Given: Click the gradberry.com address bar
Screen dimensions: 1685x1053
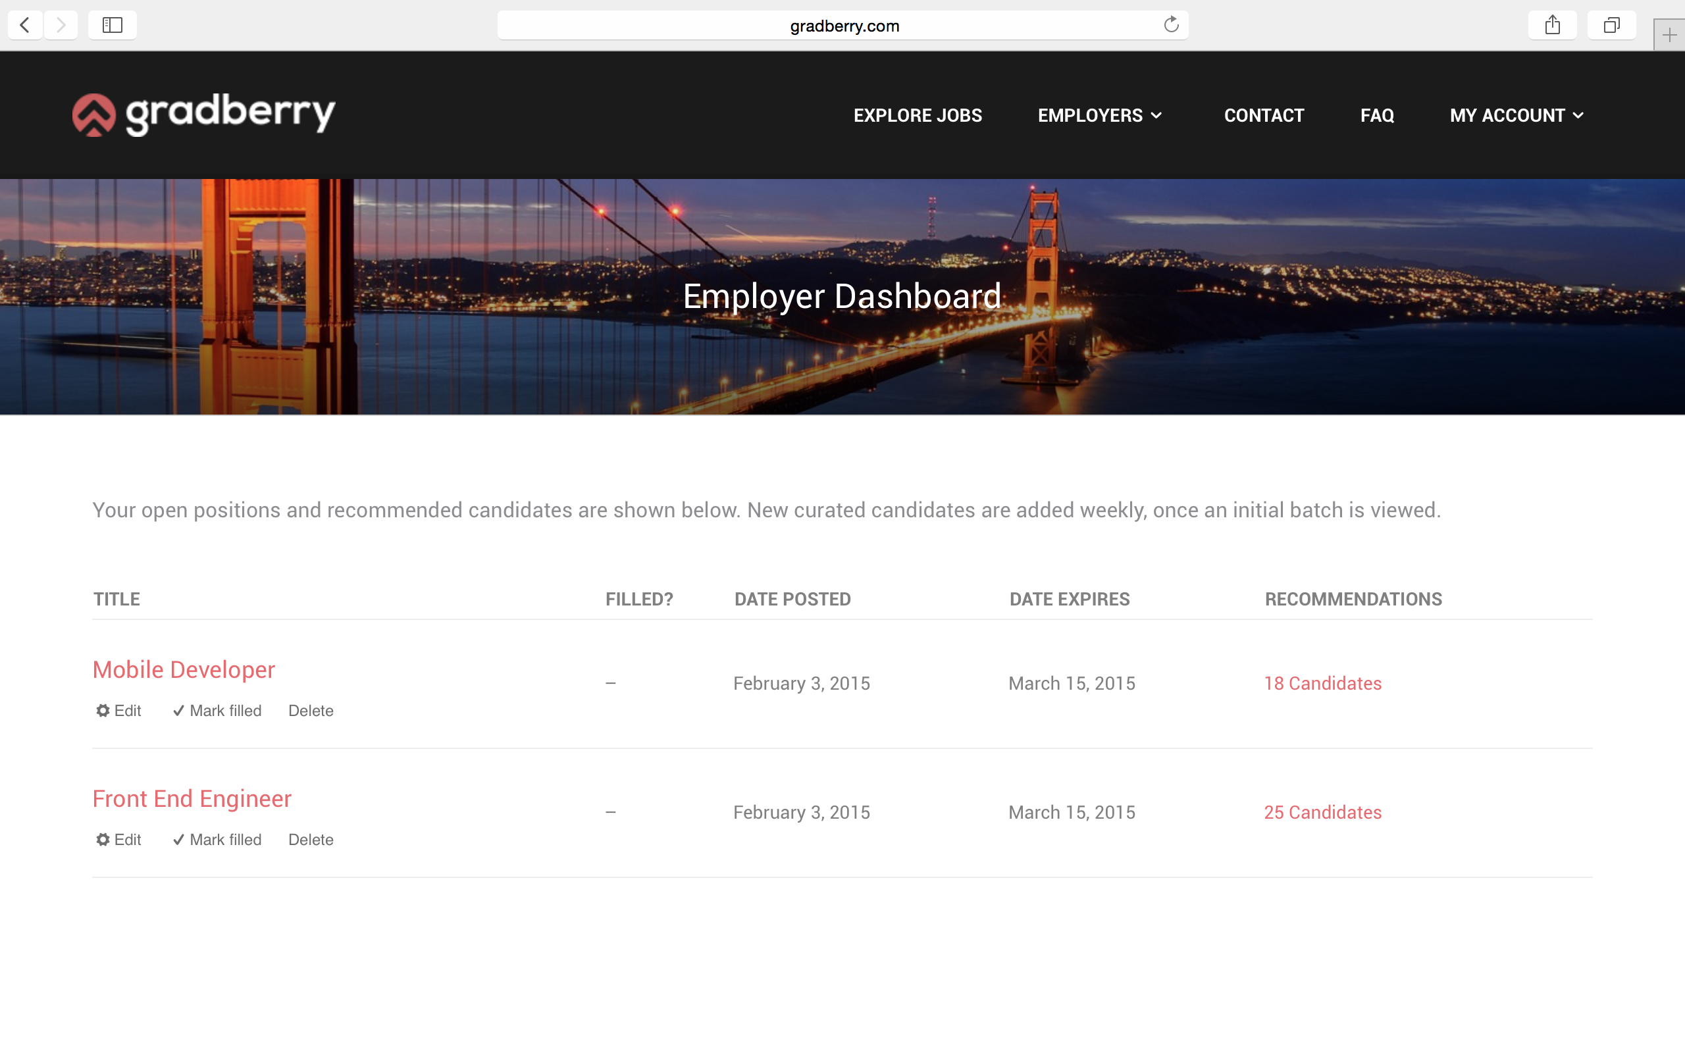Looking at the screenshot, I should [844, 26].
